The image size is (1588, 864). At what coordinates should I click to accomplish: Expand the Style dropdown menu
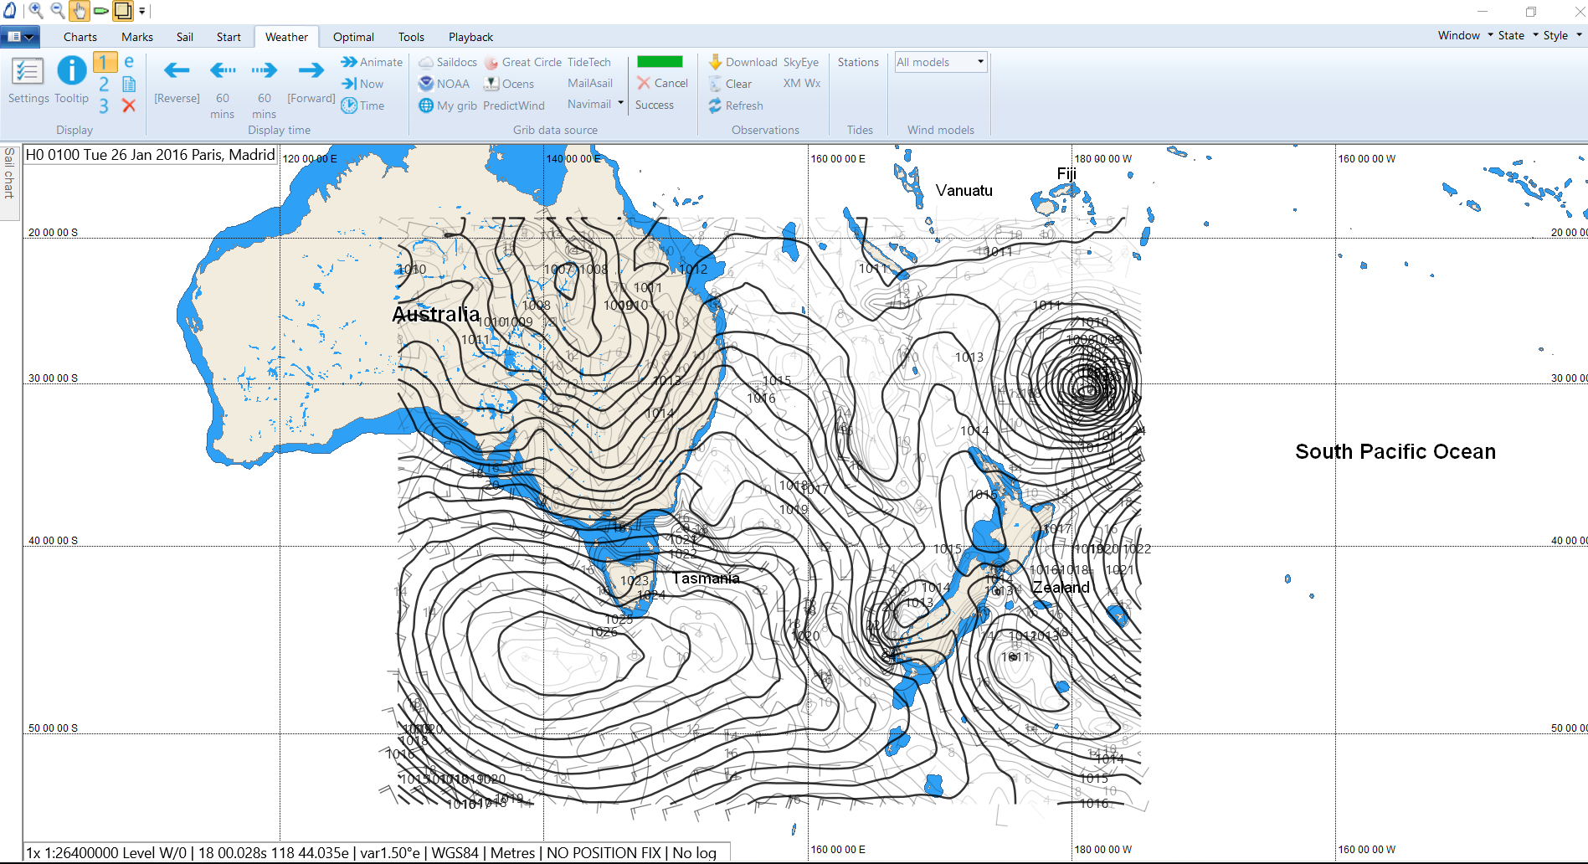(x=1561, y=35)
